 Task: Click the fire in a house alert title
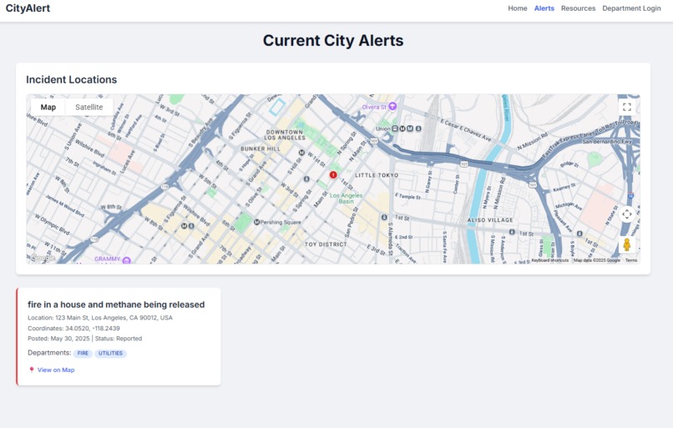[x=116, y=305]
